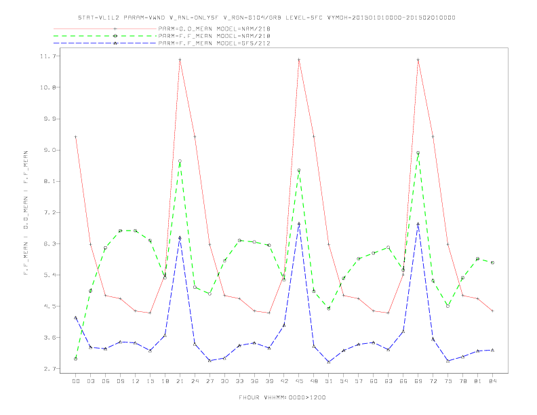Click triangle marker on blue legend line

[x=115, y=43]
